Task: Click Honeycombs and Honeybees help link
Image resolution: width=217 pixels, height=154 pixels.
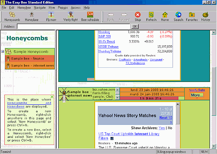Action: coord(29,105)
